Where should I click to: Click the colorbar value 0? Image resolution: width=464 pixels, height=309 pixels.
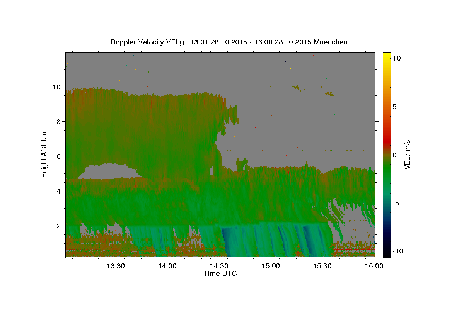(394, 155)
